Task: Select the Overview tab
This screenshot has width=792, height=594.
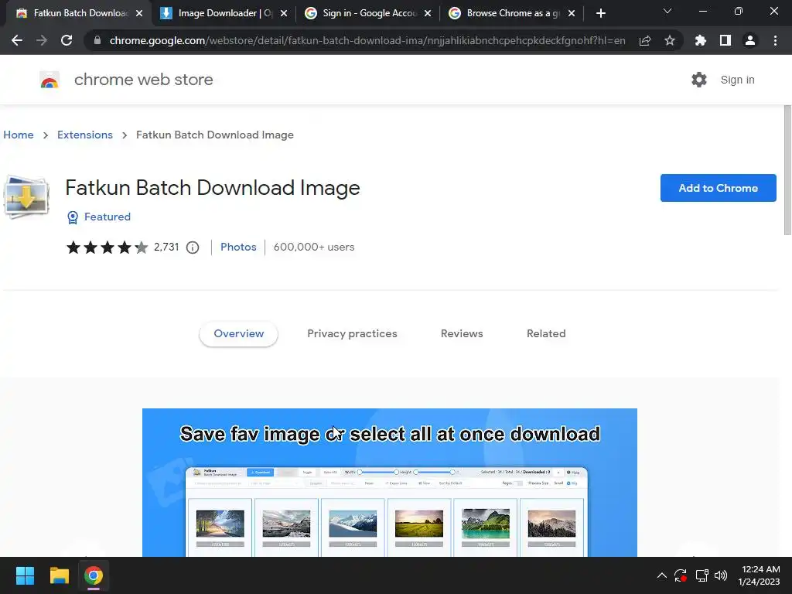Action: pyautogui.click(x=238, y=334)
